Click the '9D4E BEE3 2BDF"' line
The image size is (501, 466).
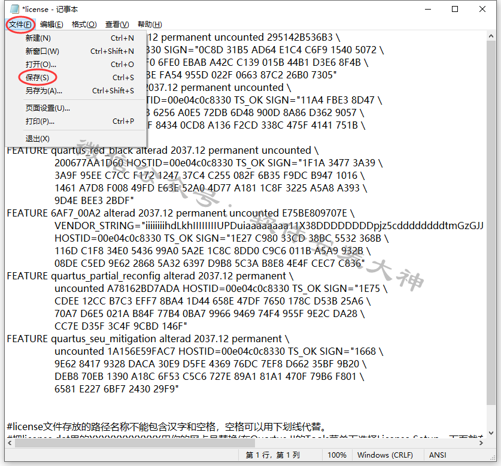pyautogui.click(x=94, y=200)
